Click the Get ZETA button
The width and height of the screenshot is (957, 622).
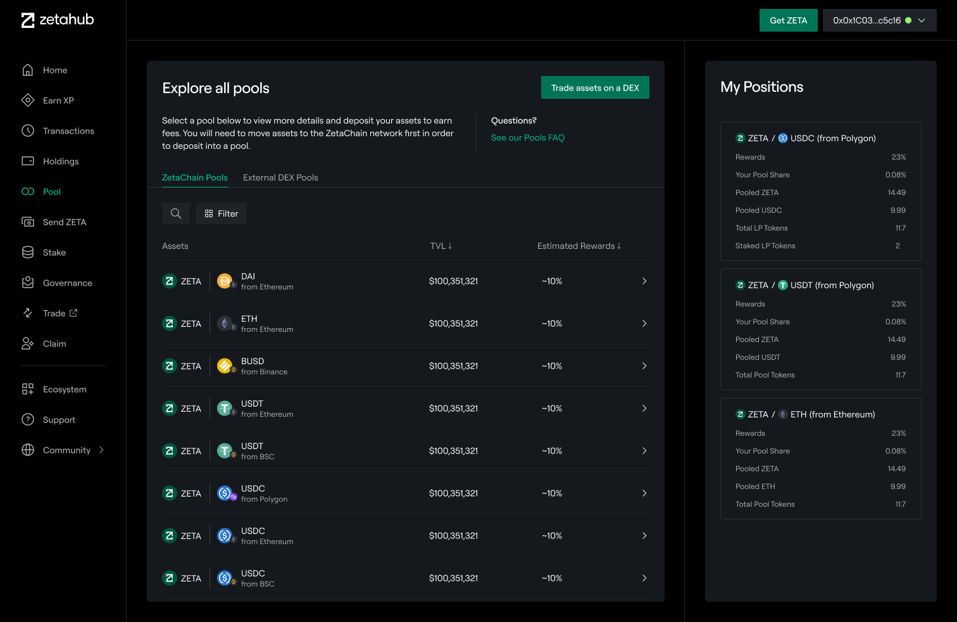(x=788, y=21)
